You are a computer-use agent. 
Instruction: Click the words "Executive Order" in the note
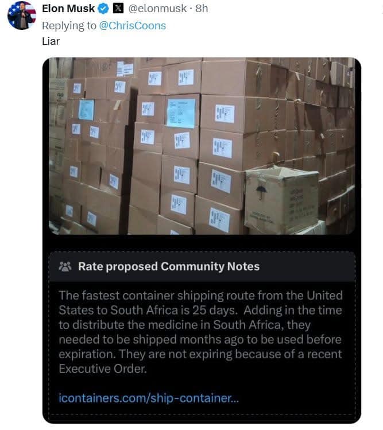(x=103, y=369)
